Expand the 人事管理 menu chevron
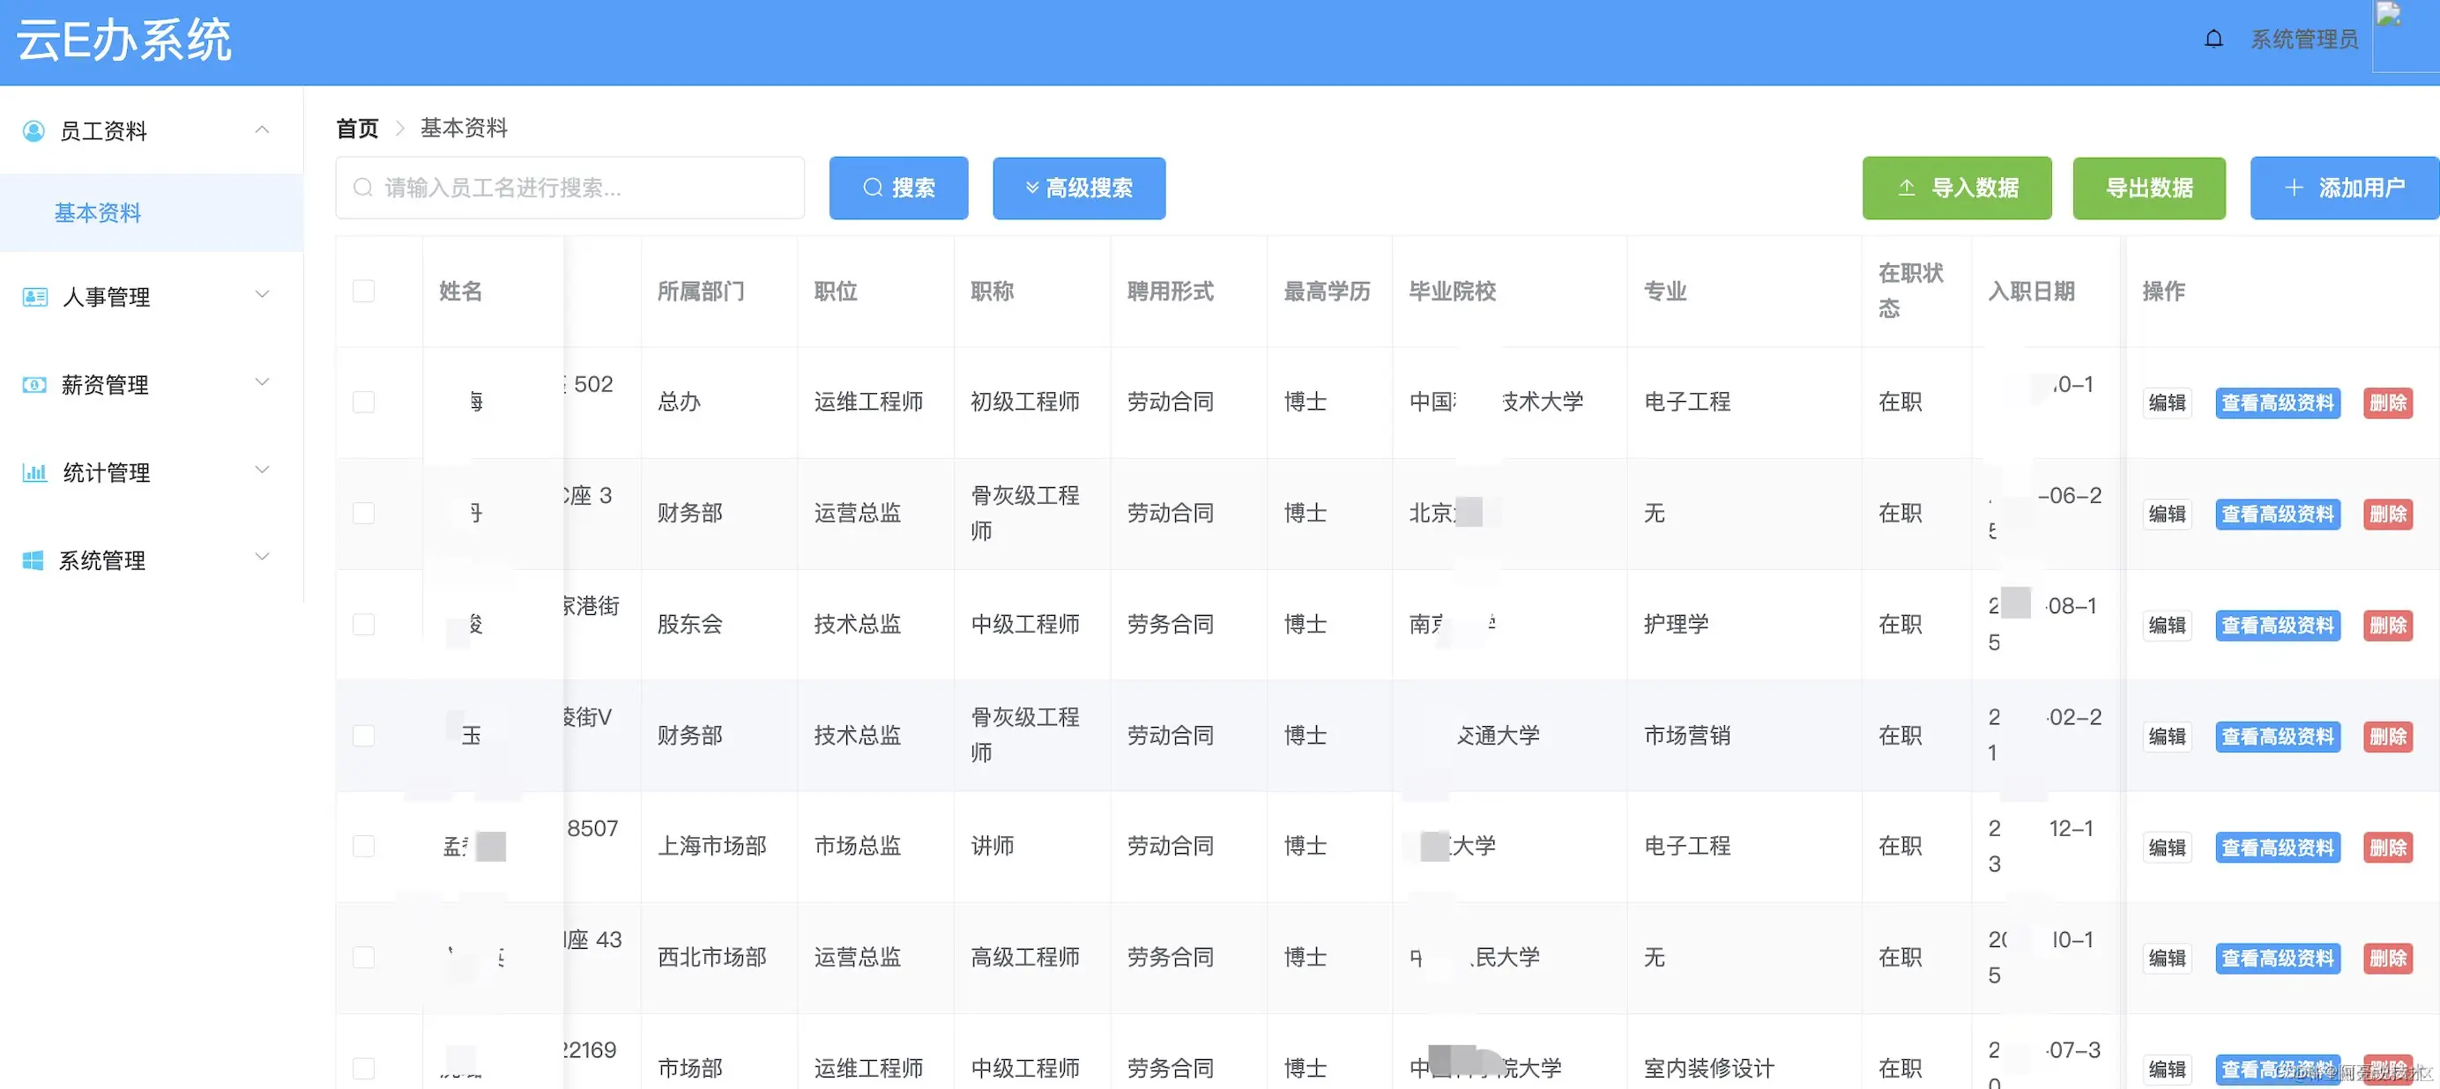This screenshot has width=2440, height=1089. [263, 294]
